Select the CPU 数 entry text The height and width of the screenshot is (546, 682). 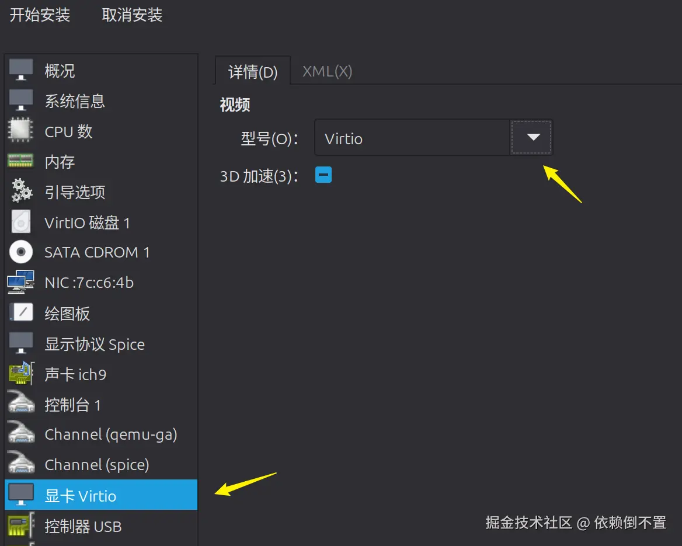tap(68, 131)
